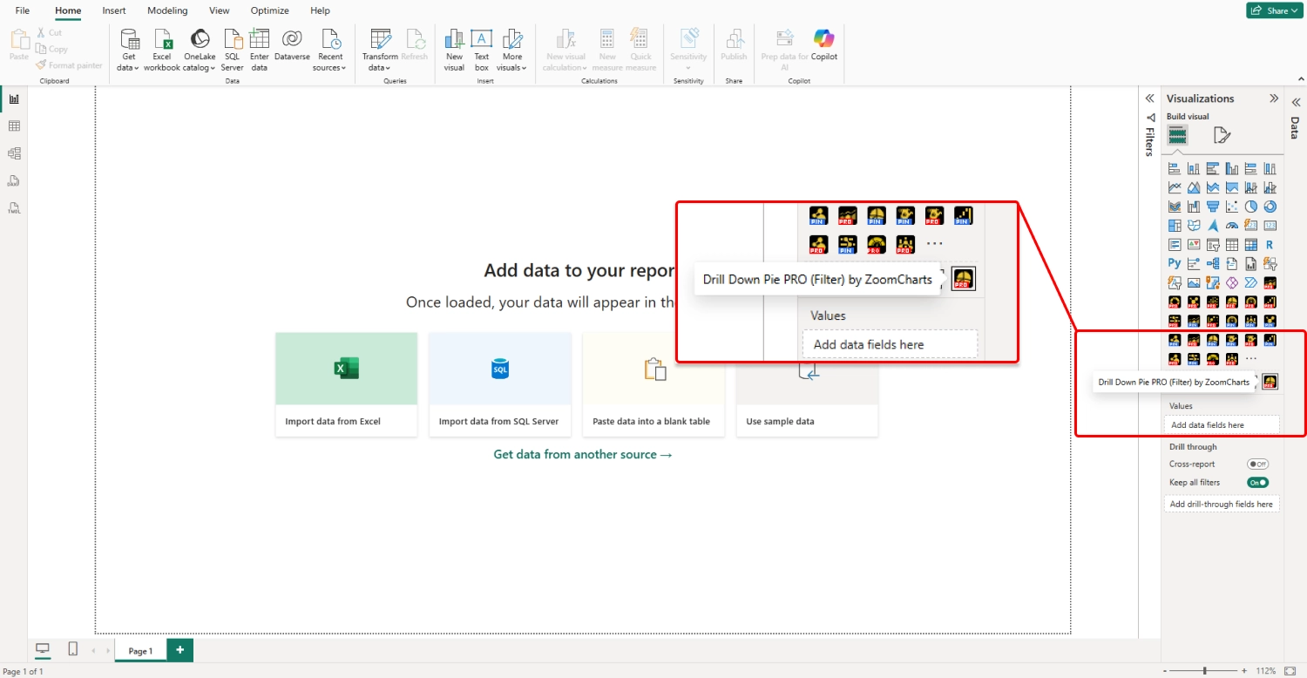Expand the Get data dropdown
The height and width of the screenshot is (678, 1307).
[129, 50]
